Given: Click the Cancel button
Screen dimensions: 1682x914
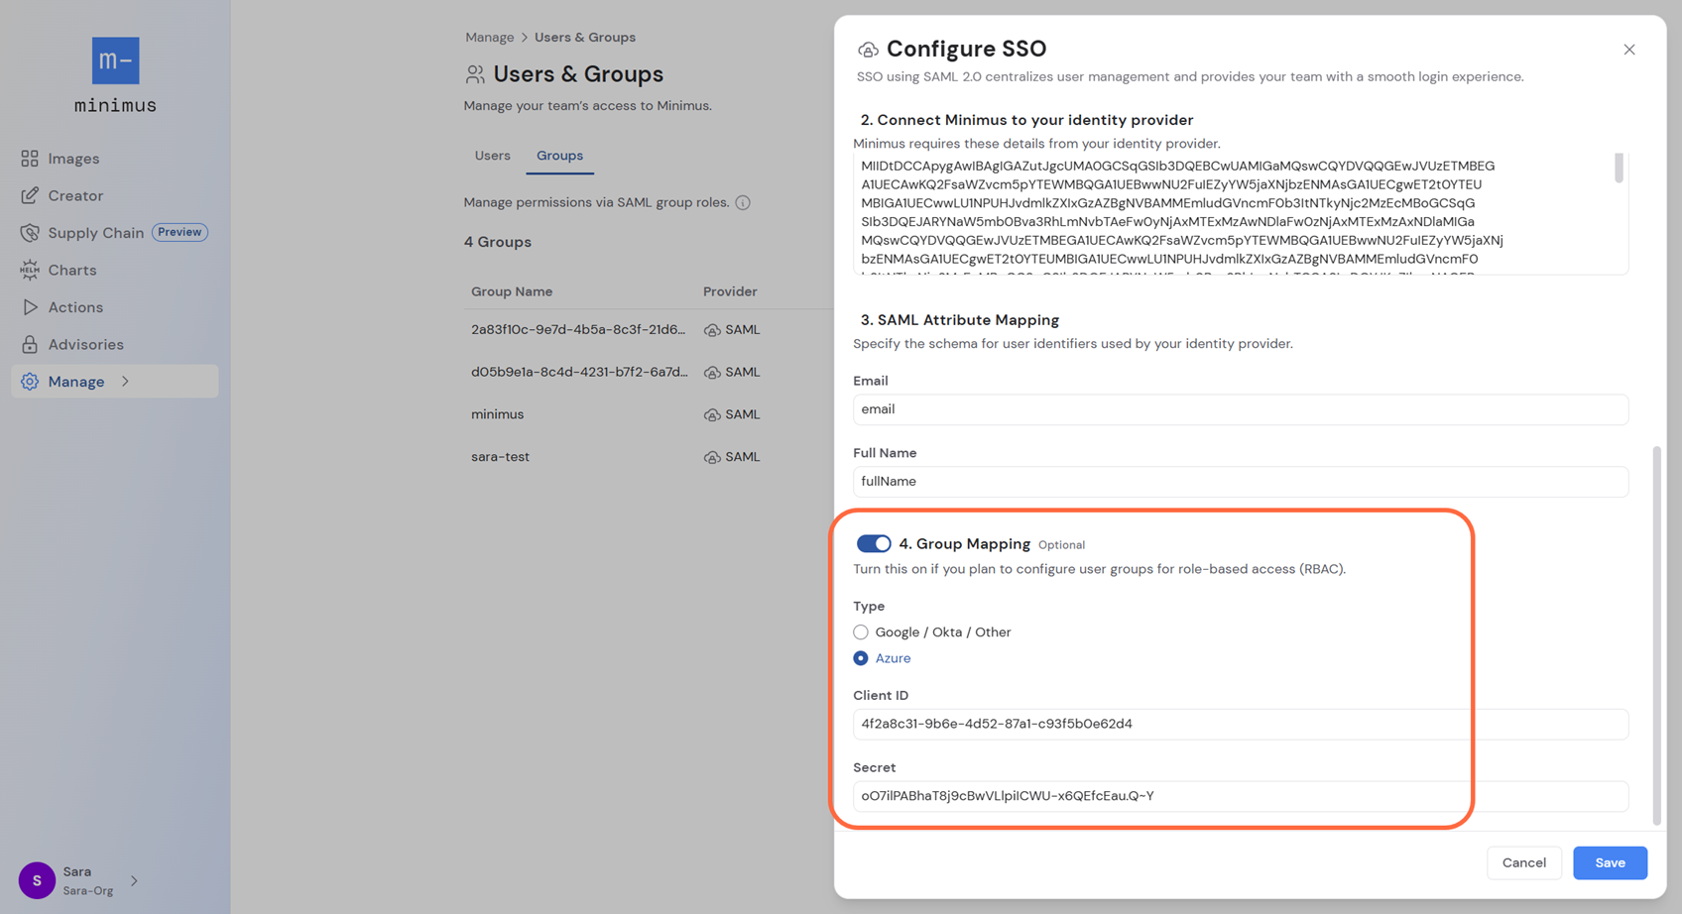Looking at the screenshot, I should coord(1523,862).
